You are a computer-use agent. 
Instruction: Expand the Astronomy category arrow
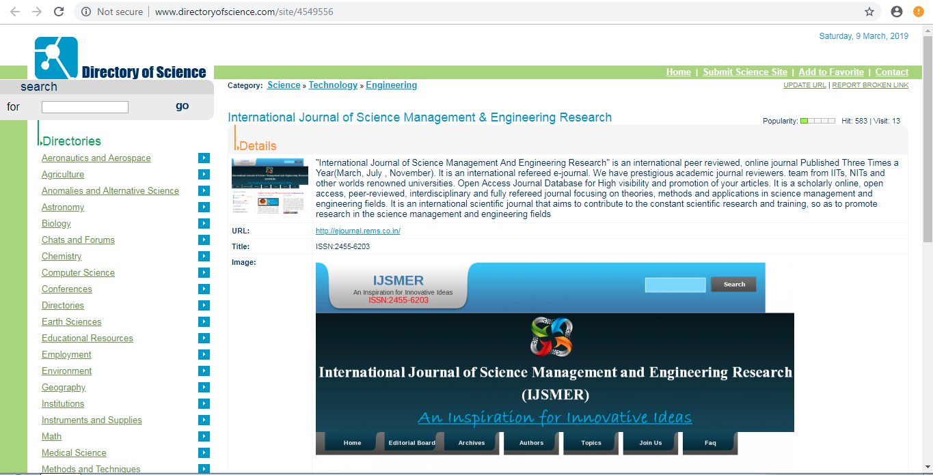point(204,207)
